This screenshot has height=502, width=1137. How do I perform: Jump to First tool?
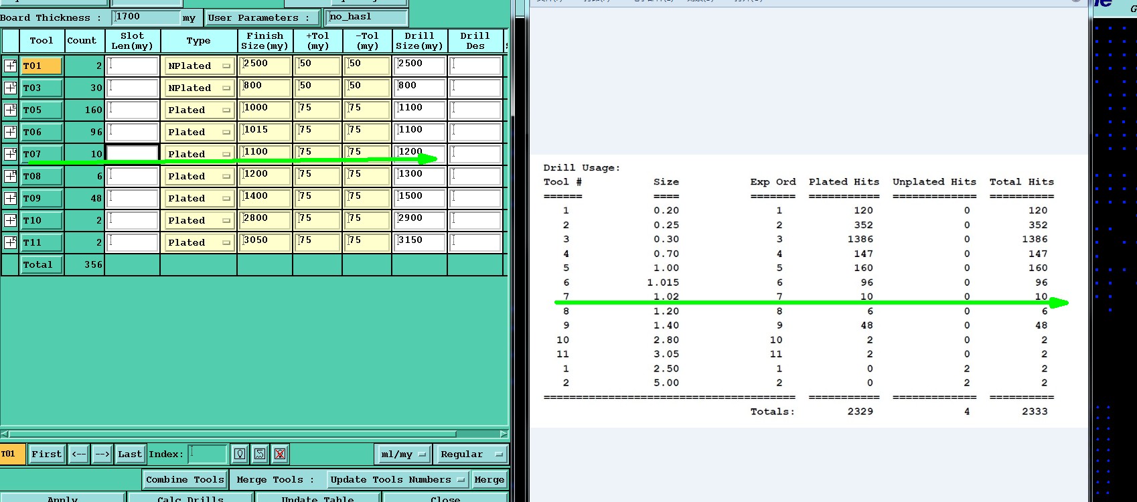coord(46,454)
